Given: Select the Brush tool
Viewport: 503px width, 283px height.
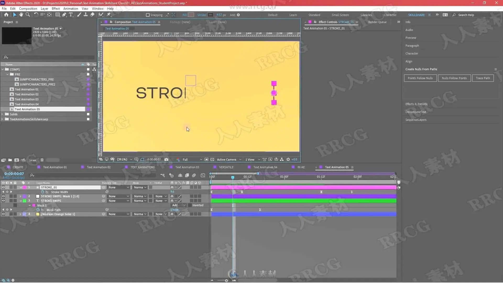Looking at the screenshot, I should point(79,15).
